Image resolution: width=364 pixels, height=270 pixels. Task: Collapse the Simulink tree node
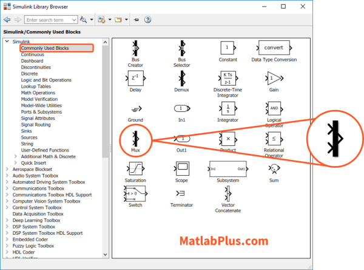pos(6,41)
